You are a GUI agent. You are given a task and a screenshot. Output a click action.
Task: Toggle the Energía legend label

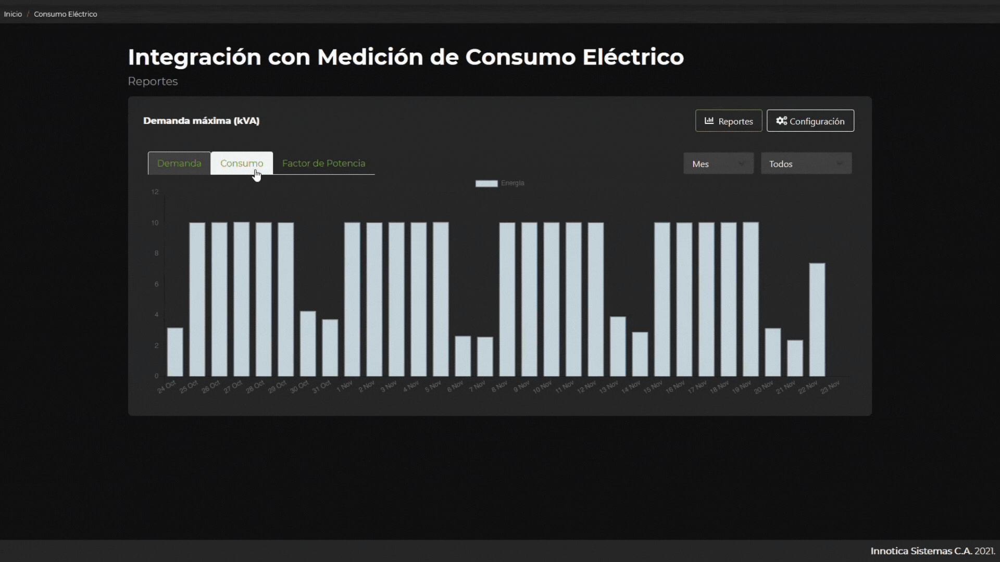click(x=512, y=183)
